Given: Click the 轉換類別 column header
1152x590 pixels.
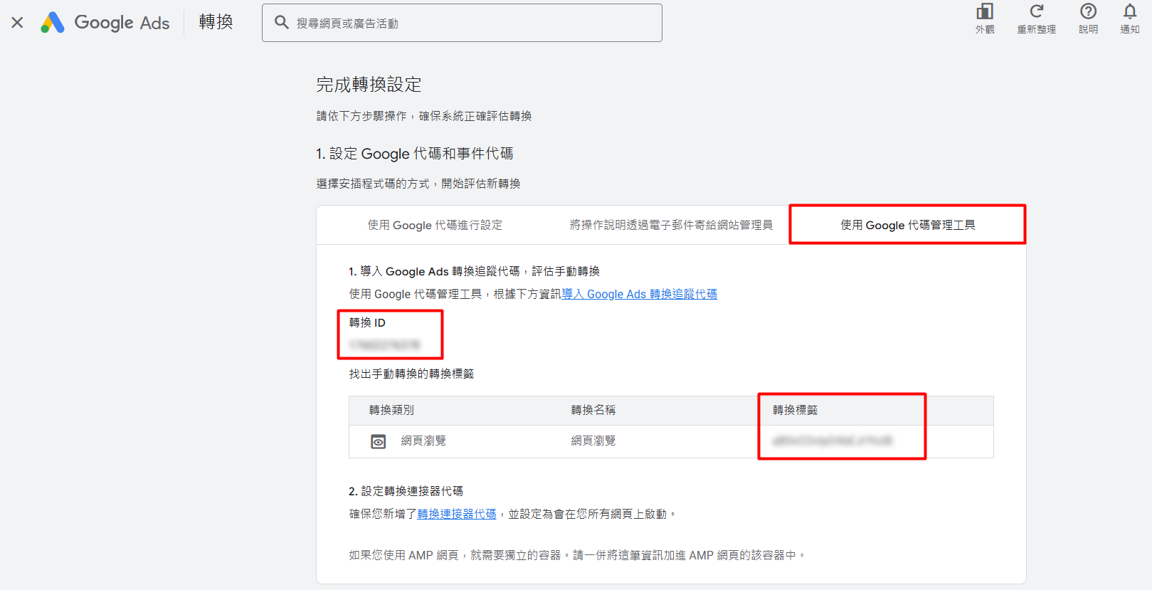Looking at the screenshot, I should point(391,411).
